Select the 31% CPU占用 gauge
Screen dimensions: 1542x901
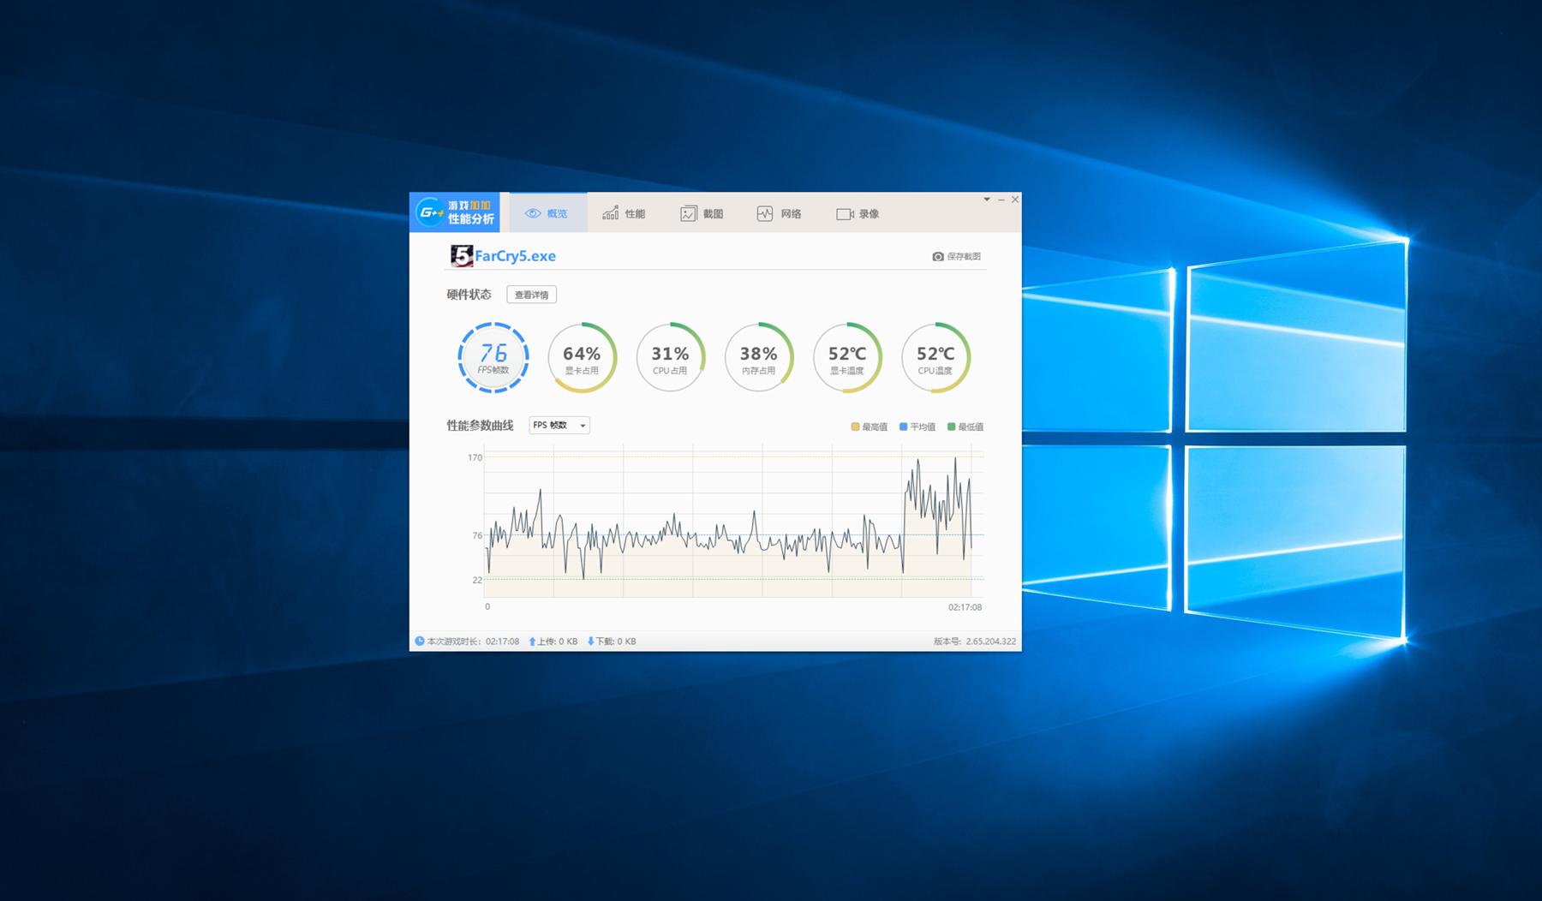pos(670,358)
